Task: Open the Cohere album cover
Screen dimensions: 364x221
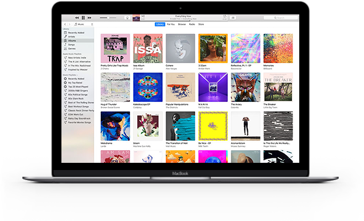Action: pos(180,48)
